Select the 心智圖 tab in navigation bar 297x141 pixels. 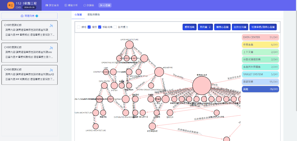(x=105, y=5)
